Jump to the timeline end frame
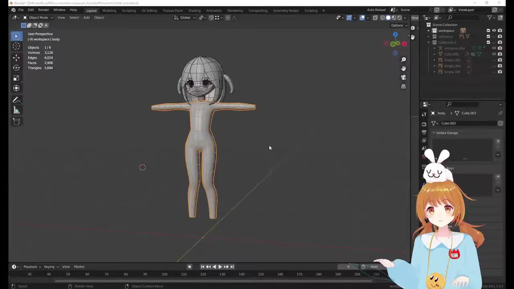 232,267
